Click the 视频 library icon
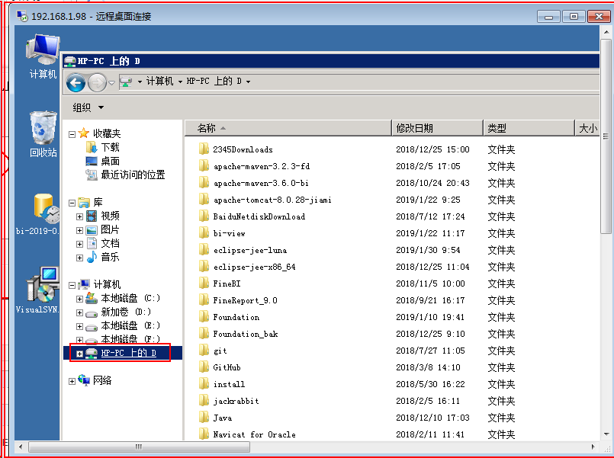Viewport: 614px width, 458px height. tap(92, 216)
